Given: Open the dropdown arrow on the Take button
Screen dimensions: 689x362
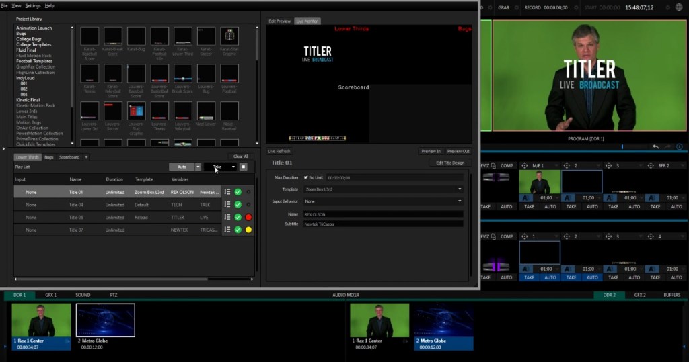Looking at the screenshot, I should pos(233,167).
